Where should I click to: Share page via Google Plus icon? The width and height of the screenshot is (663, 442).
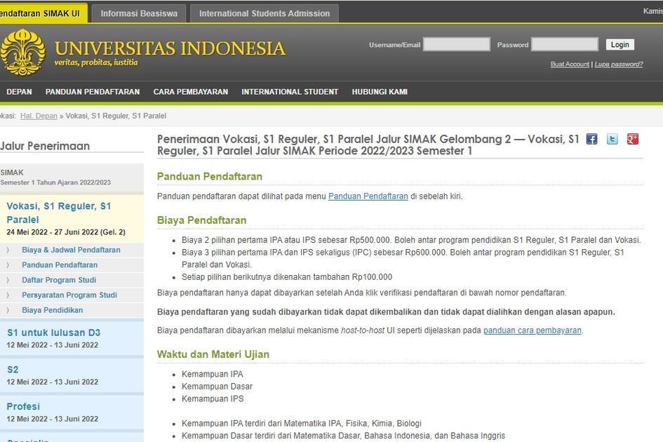(633, 139)
